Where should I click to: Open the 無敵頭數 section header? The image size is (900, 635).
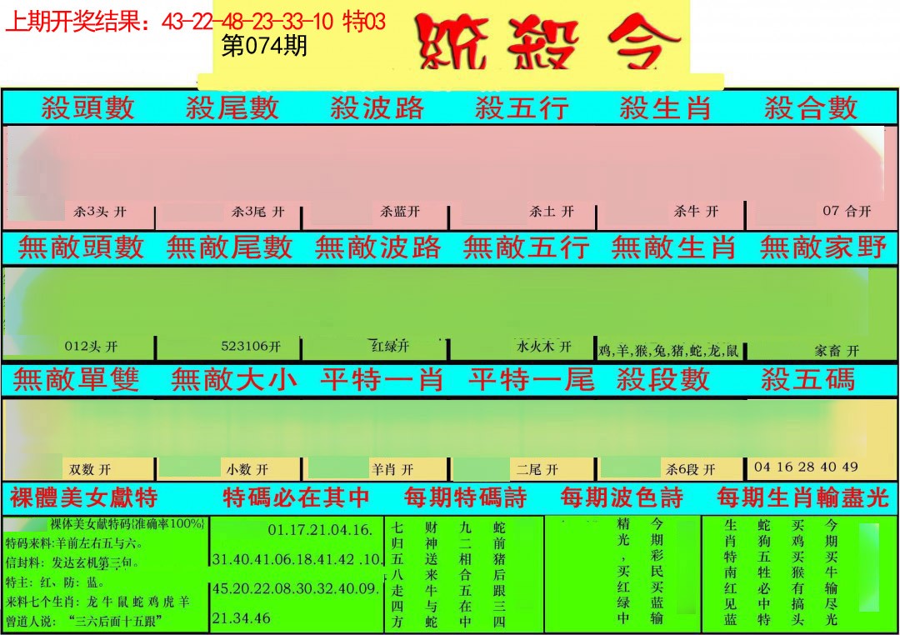click(81, 247)
